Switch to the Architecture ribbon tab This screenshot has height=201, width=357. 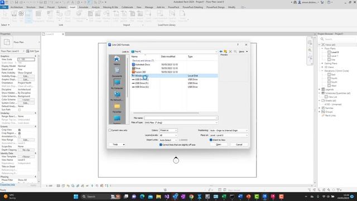(17, 7)
